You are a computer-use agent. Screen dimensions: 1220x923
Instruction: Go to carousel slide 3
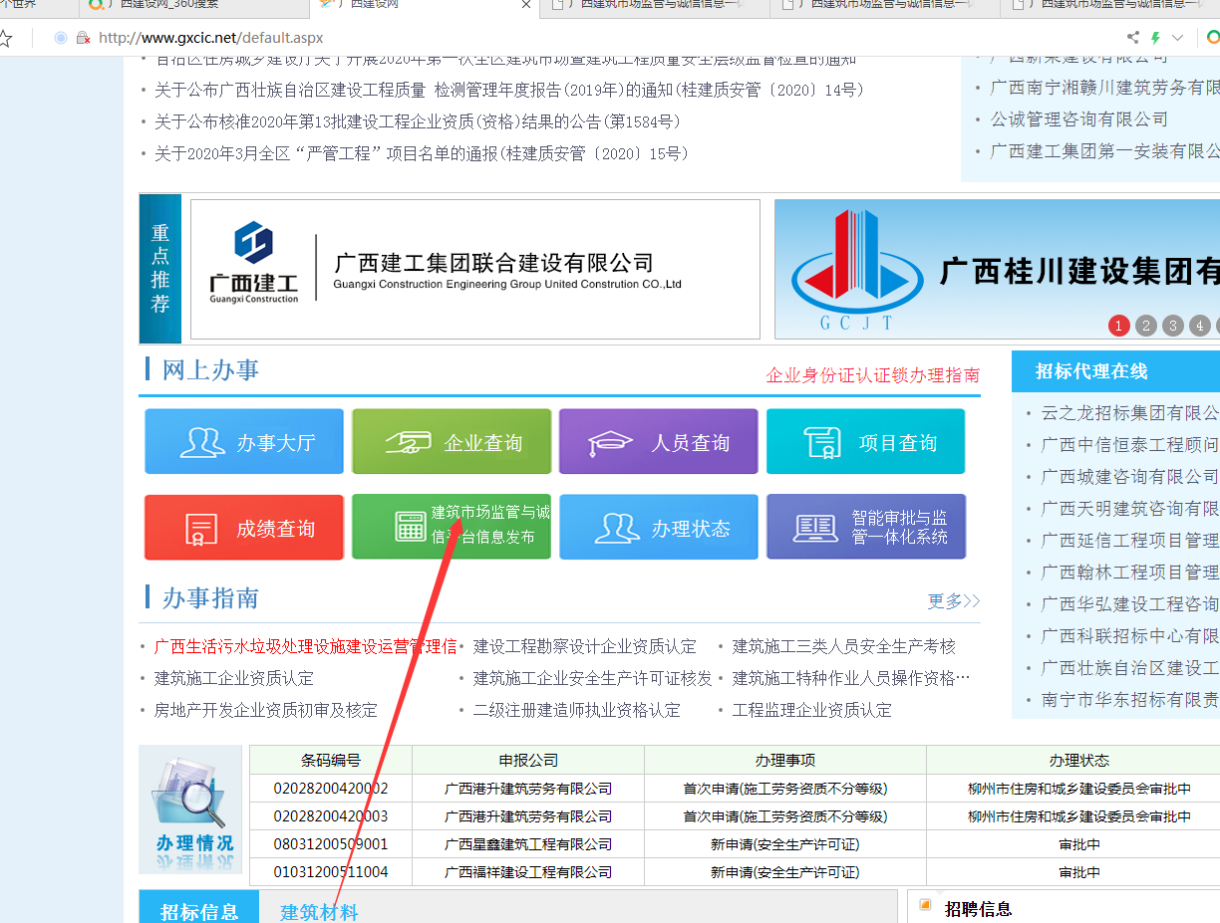click(1173, 326)
